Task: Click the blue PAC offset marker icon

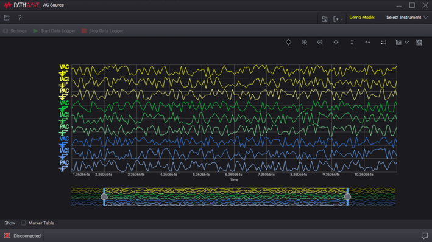Action: click(63, 168)
